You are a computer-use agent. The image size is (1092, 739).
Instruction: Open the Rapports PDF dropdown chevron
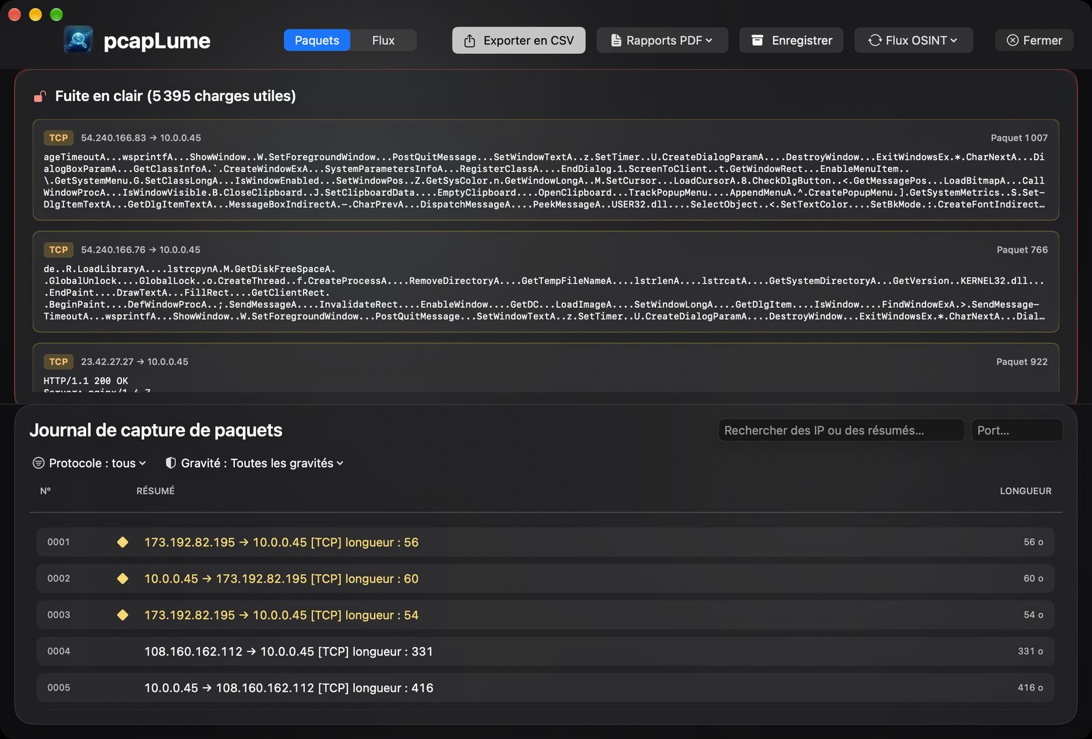[x=709, y=40]
